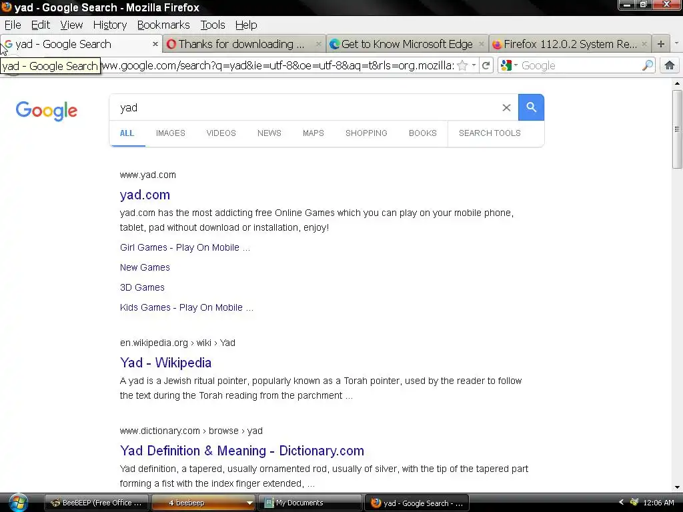The height and width of the screenshot is (512, 683).
Task: Open My Documents from the taskbar
Action: pos(310,503)
